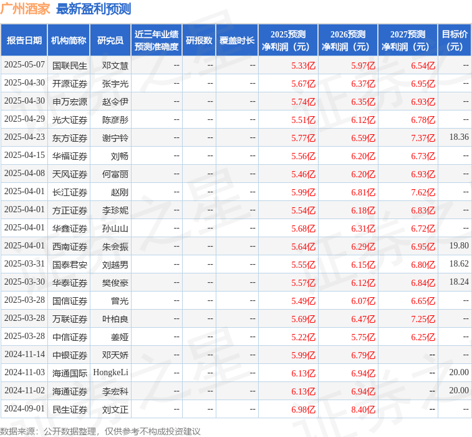472x437 pixels.
Task: Click analyst name 赵令伊
Action: (115, 102)
